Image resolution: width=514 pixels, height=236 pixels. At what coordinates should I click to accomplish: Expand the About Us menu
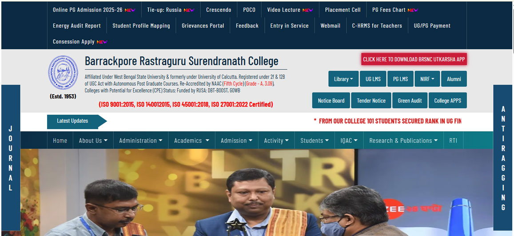tap(93, 140)
